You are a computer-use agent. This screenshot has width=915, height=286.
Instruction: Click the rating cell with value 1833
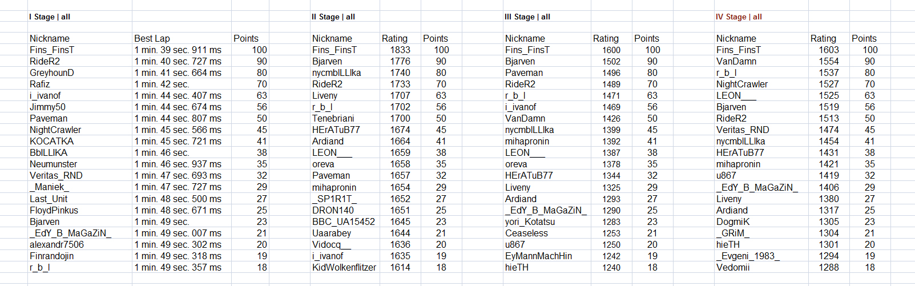pyautogui.click(x=400, y=50)
